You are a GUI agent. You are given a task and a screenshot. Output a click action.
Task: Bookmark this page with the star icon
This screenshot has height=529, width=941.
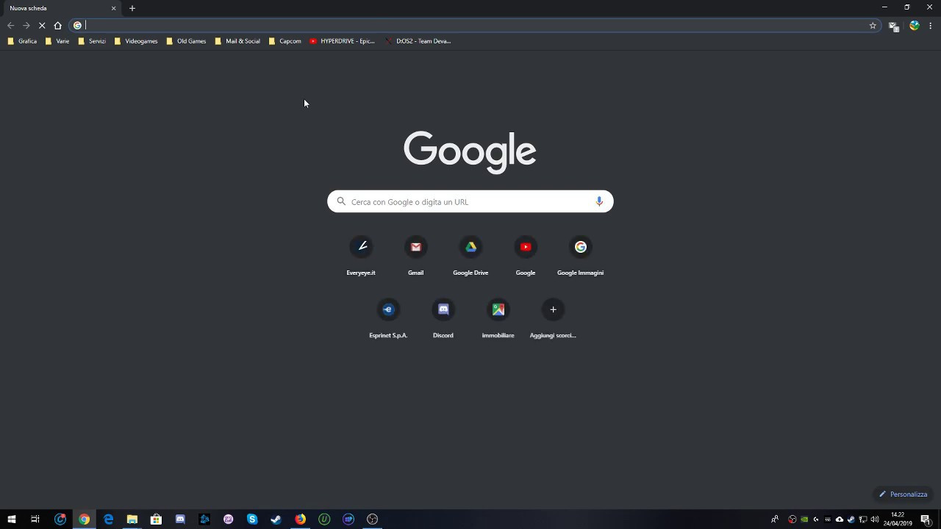pos(873,25)
